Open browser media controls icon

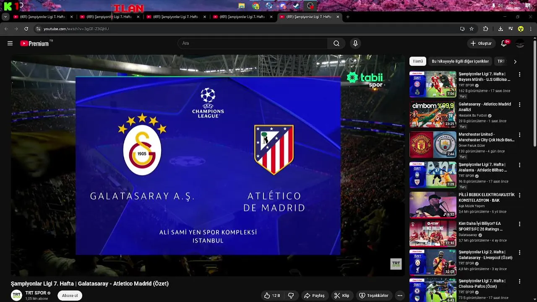pos(511,29)
